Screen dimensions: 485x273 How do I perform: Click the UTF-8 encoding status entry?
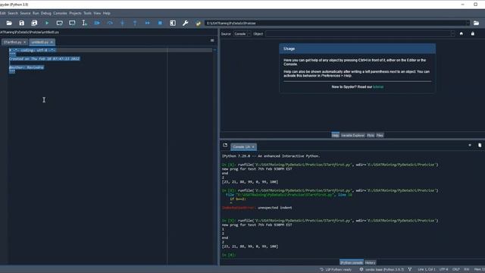click(443, 270)
